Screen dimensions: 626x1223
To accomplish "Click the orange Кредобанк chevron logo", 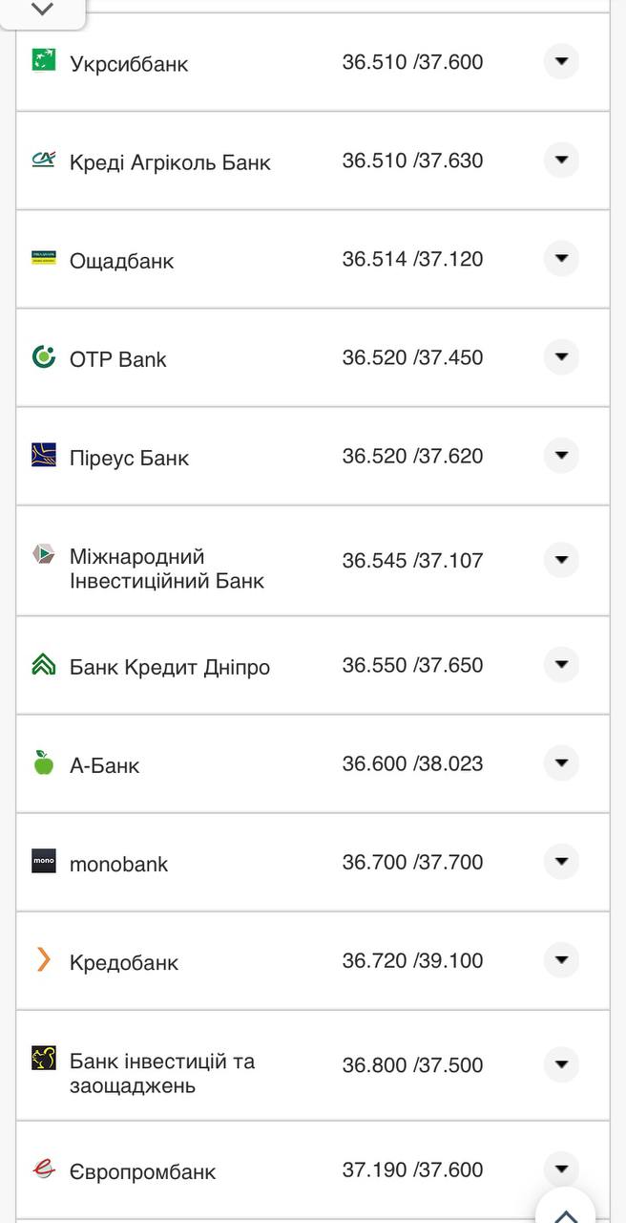I will [43, 960].
